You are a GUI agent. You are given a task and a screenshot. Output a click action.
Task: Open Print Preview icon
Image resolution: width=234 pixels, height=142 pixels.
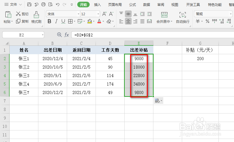pos(50,5)
